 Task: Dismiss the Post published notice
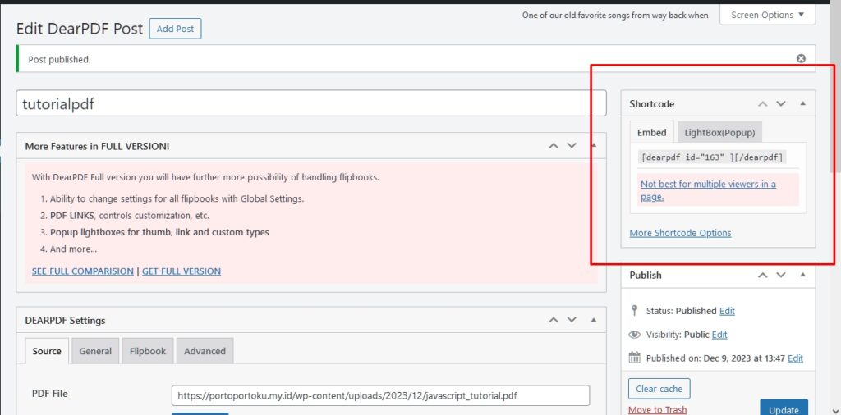tap(801, 58)
